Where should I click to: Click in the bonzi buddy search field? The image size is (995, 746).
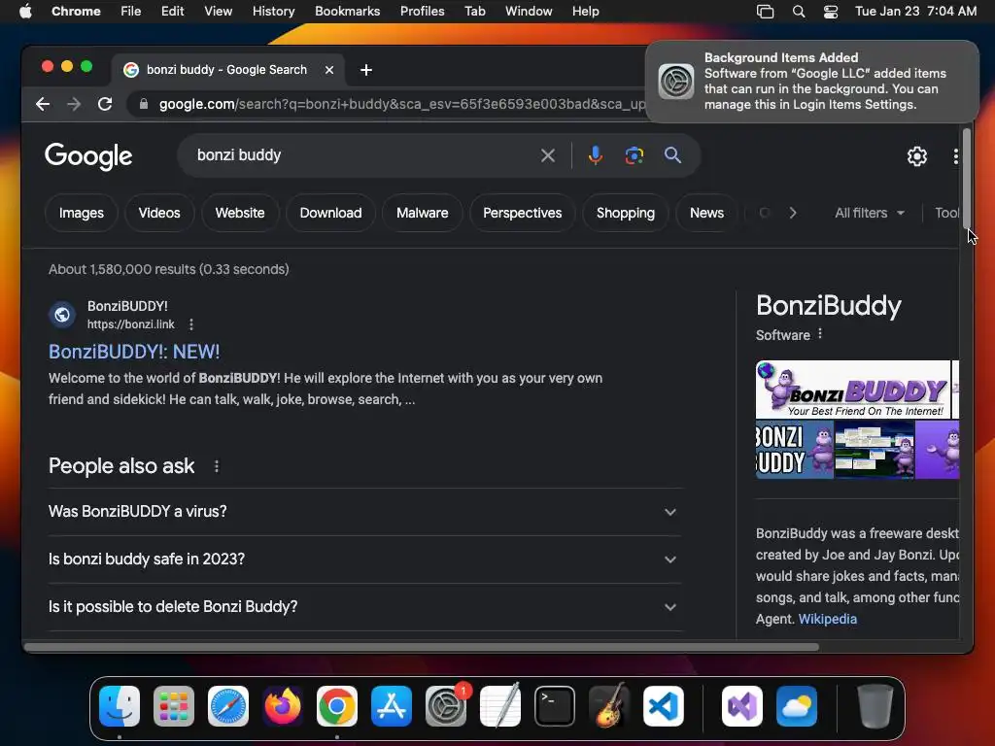(x=361, y=155)
